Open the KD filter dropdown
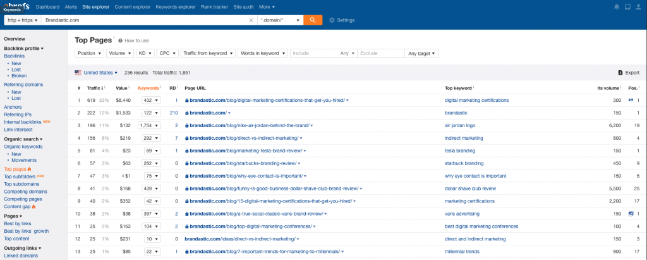Screen dimensions: 647x260 [x=145, y=53]
